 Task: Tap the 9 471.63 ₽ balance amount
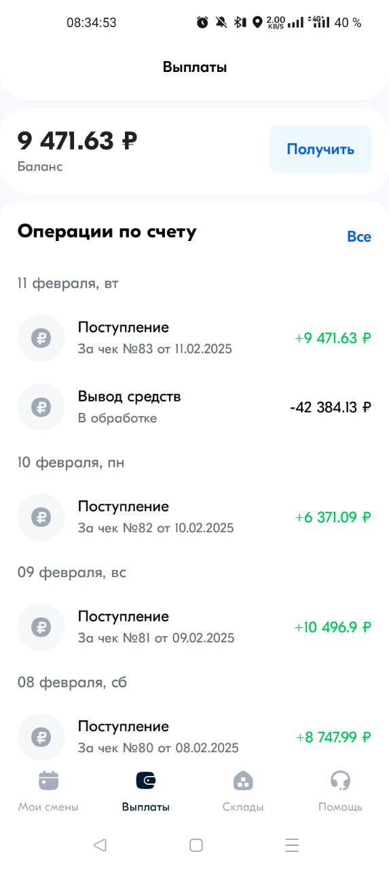click(x=77, y=141)
